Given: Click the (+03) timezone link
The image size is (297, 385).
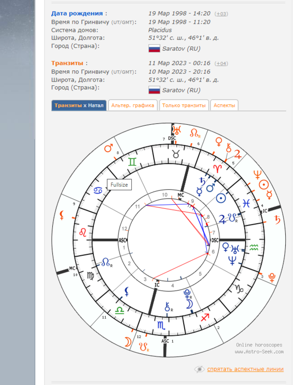Looking at the screenshot, I should [x=221, y=14].
